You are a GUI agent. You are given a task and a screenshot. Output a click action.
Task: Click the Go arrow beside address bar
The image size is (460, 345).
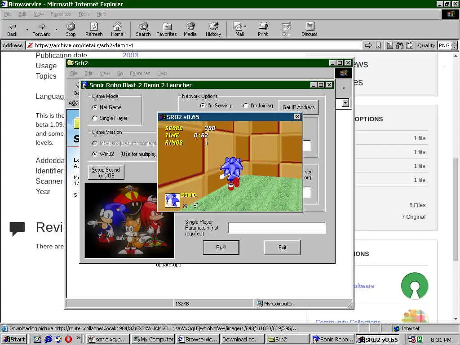[x=368, y=45]
